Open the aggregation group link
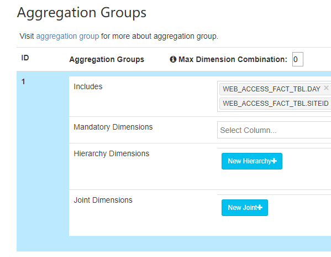 [67, 36]
